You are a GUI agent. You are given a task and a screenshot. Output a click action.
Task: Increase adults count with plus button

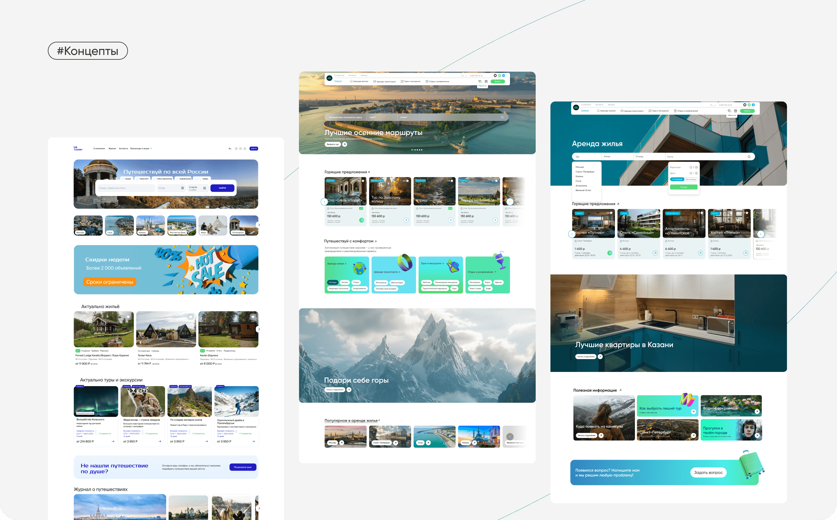(696, 167)
